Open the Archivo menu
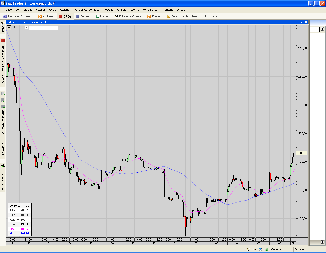The width and height of the screenshot is (326, 253). tap(7, 10)
